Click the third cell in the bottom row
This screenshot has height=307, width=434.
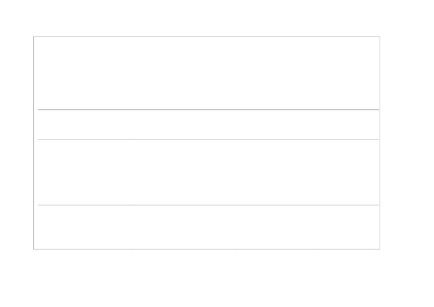pyautogui.click(x=275, y=227)
